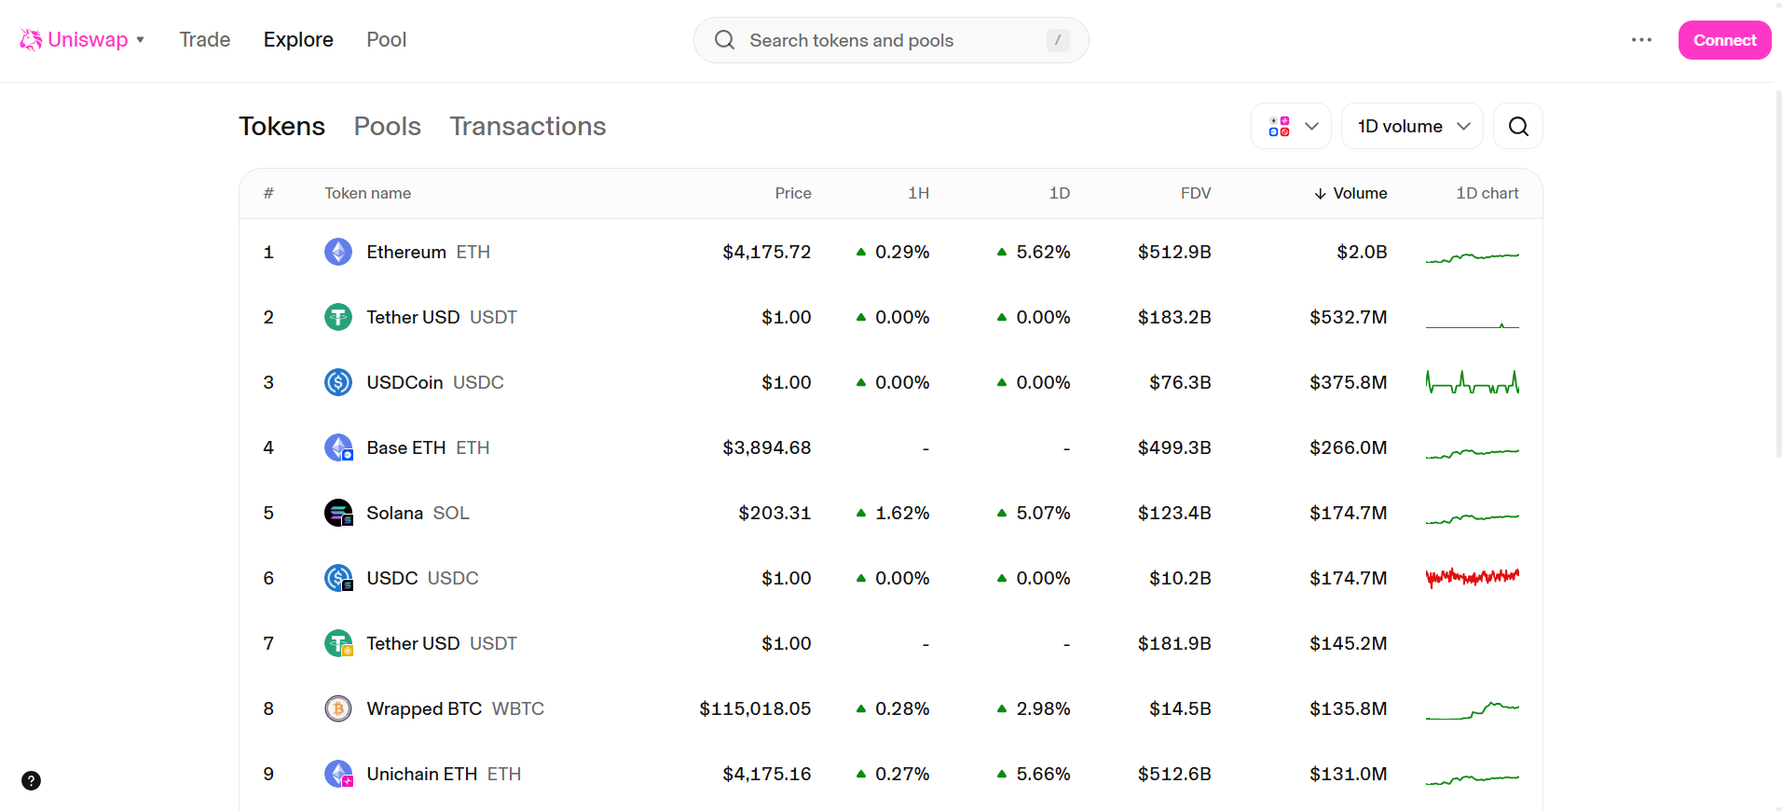Click the Tether USD FDV $181.9B in row 7
Screen dimensions: 1782x811
click(1174, 643)
